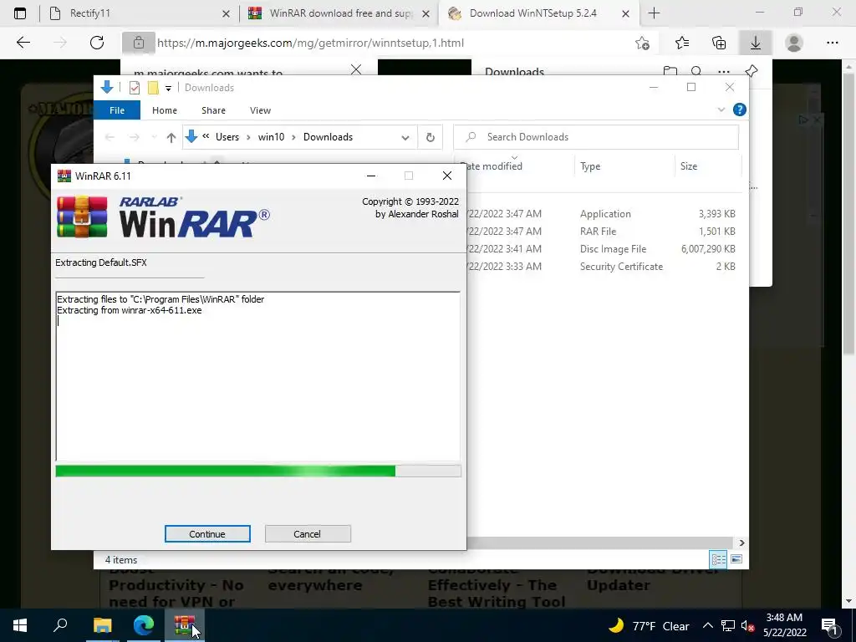The height and width of the screenshot is (642, 856).
Task: Close the WinRAR download tab
Action: point(425,13)
